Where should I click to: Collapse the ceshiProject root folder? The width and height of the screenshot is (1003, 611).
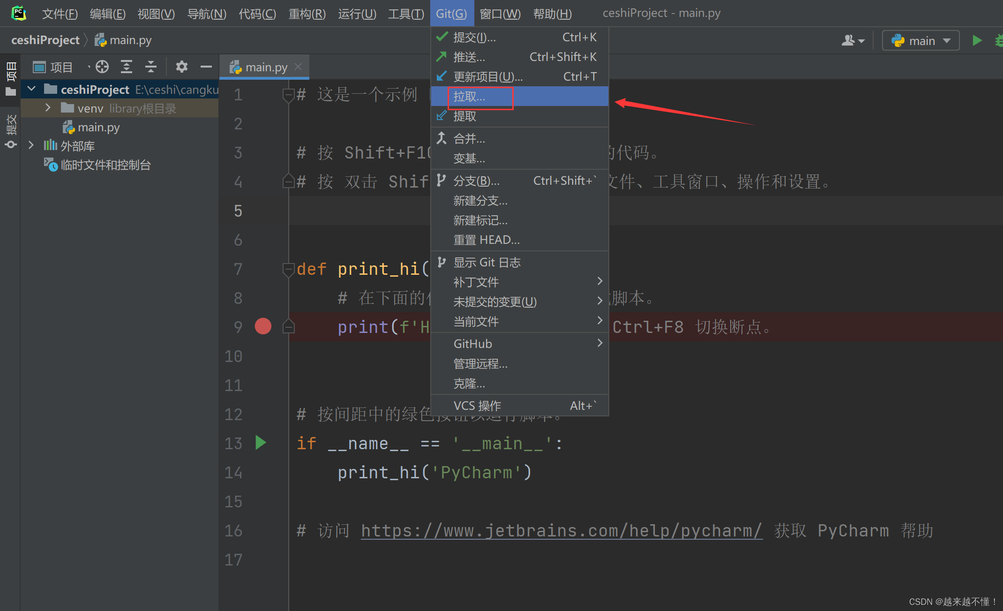(x=31, y=89)
